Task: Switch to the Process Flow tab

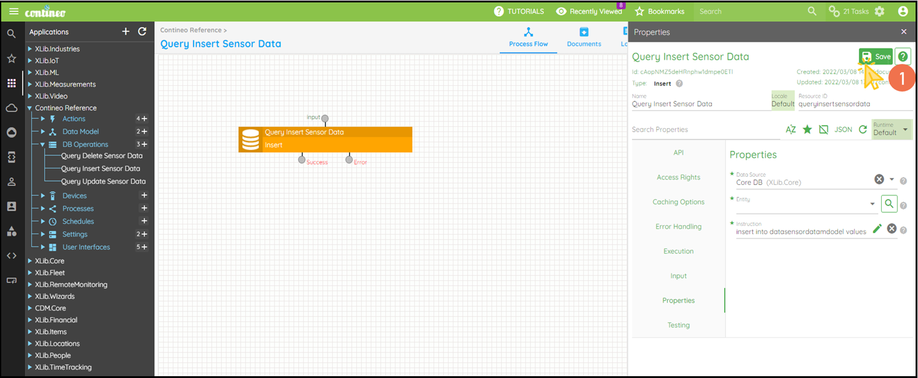Action: pos(528,37)
